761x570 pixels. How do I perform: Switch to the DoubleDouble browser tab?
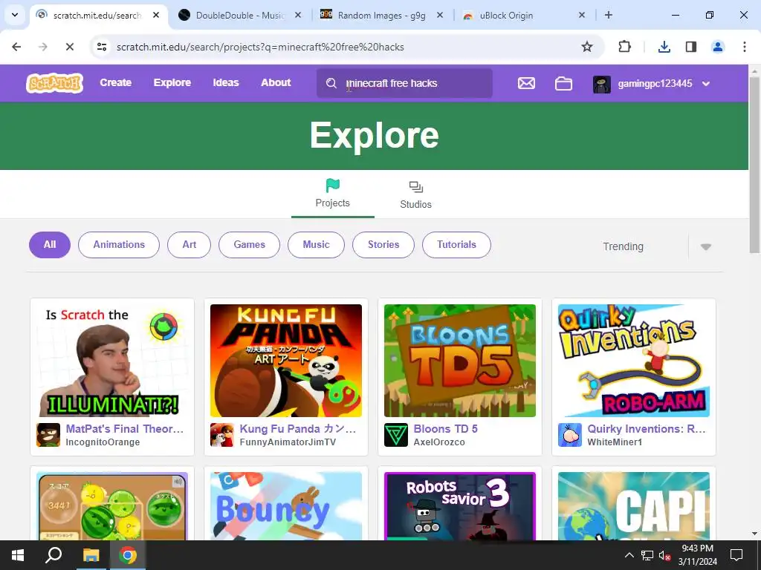tap(240, 15)
